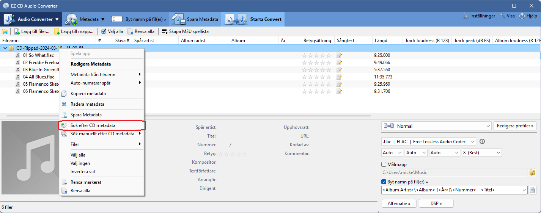The image size is (541, 213).
Task: Open the Normal profile dropdown
Action: click(x=436, y=126)
